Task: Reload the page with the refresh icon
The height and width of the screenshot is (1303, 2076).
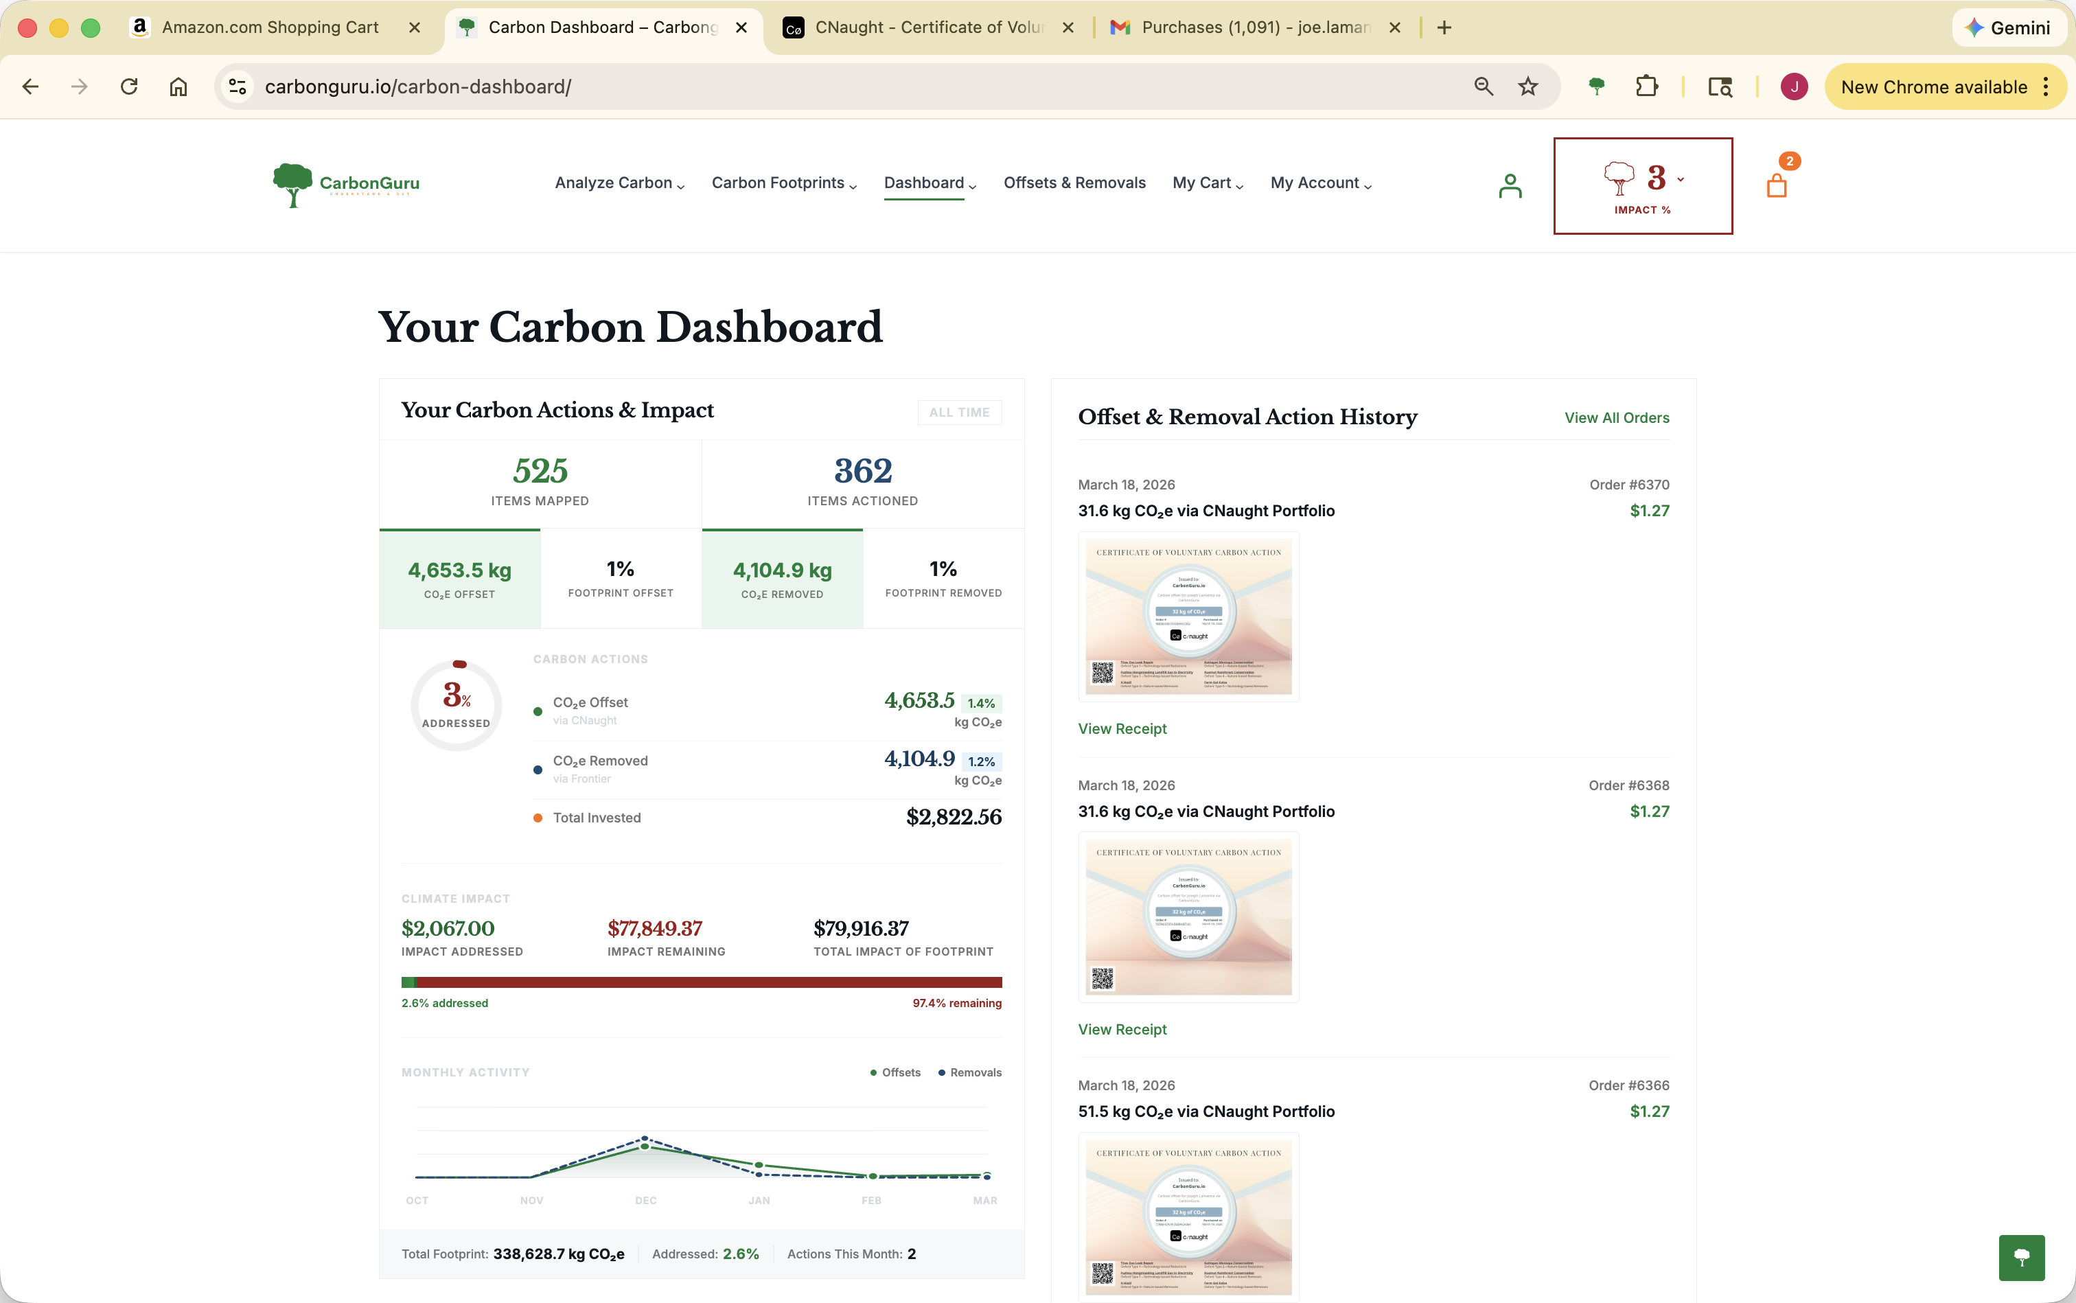Action: tap(128, 87)
